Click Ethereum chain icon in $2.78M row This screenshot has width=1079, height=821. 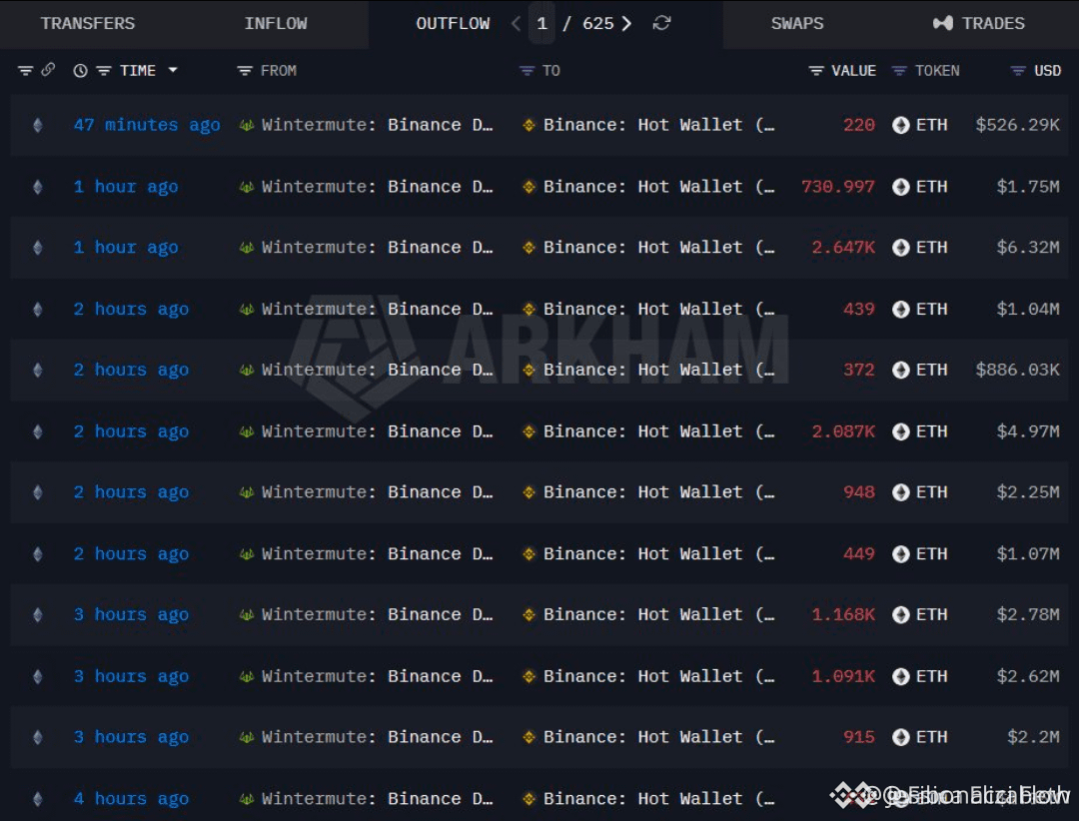tap(38, 615)
